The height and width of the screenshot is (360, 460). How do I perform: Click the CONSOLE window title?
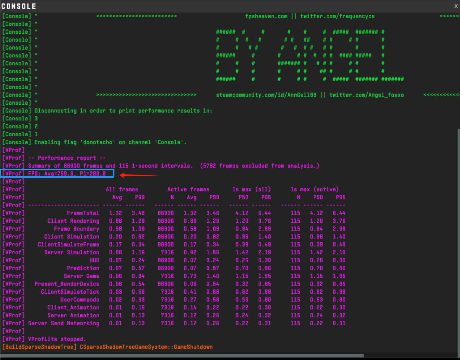(x=19, y=6)
